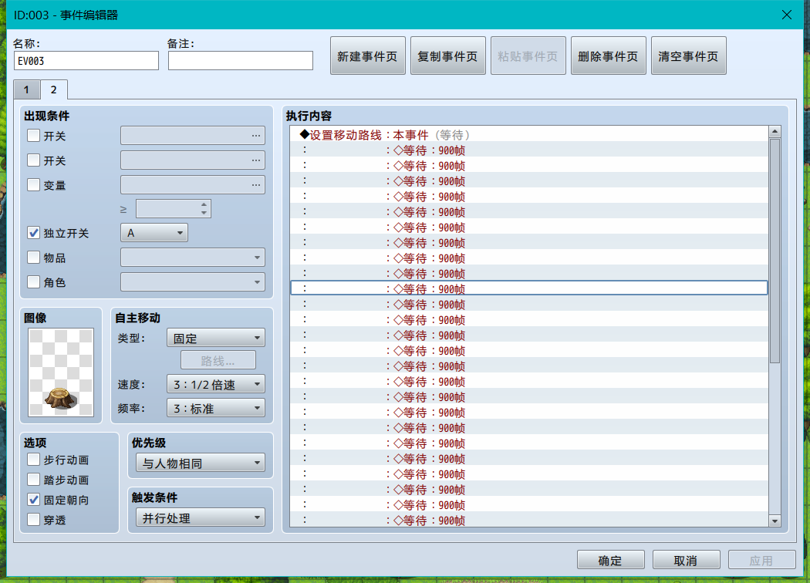This screenshot has width=810, height=583.
Task: Cancel with the 取消 button
Action: (x=686, y=561)
